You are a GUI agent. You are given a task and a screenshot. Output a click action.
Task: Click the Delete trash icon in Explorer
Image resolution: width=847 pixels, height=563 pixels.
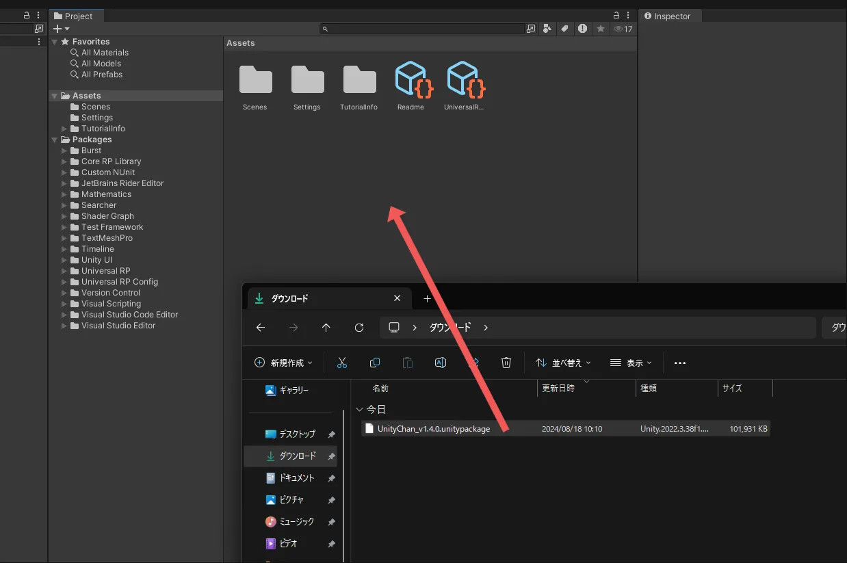[506, 363]
